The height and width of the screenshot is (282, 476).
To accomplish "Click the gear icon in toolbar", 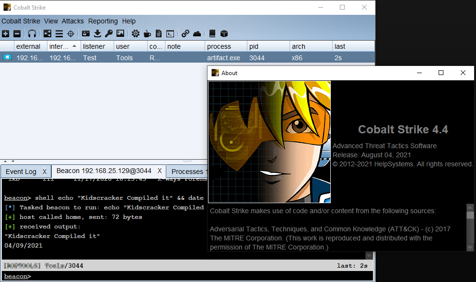I will point(136,33).
